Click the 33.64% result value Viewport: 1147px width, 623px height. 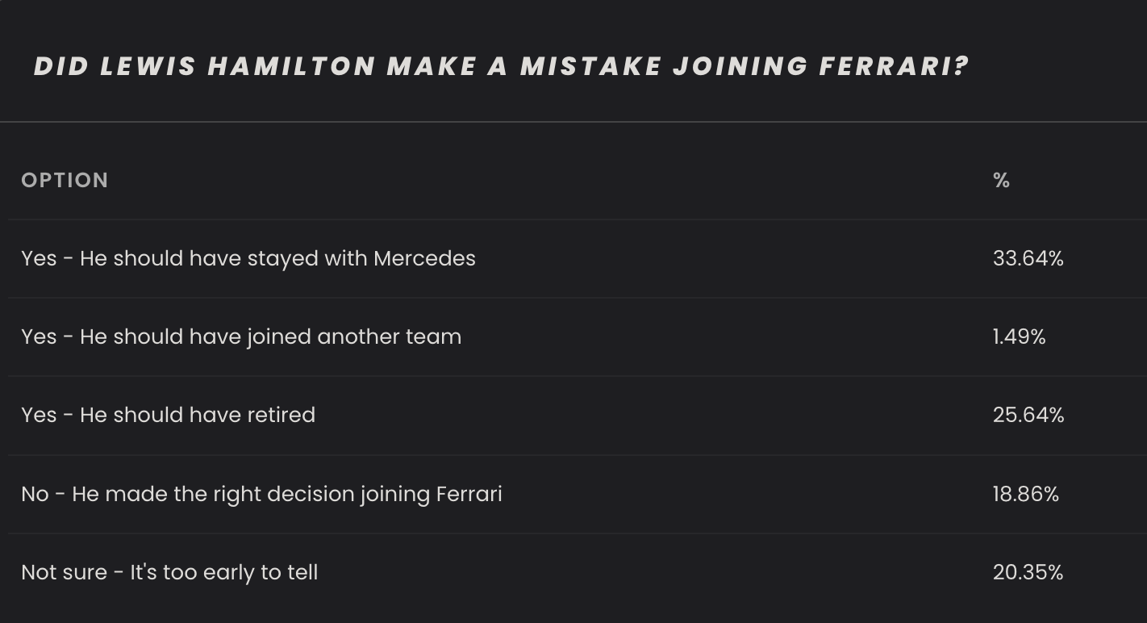click(x=1028, y=259)
